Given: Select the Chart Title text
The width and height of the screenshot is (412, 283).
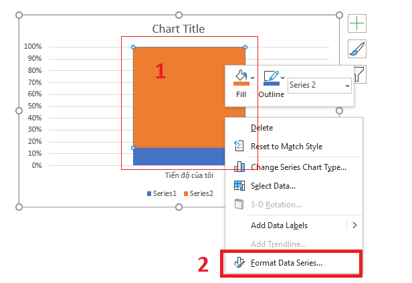Looking at the screenshot, I should pos(179,29).
